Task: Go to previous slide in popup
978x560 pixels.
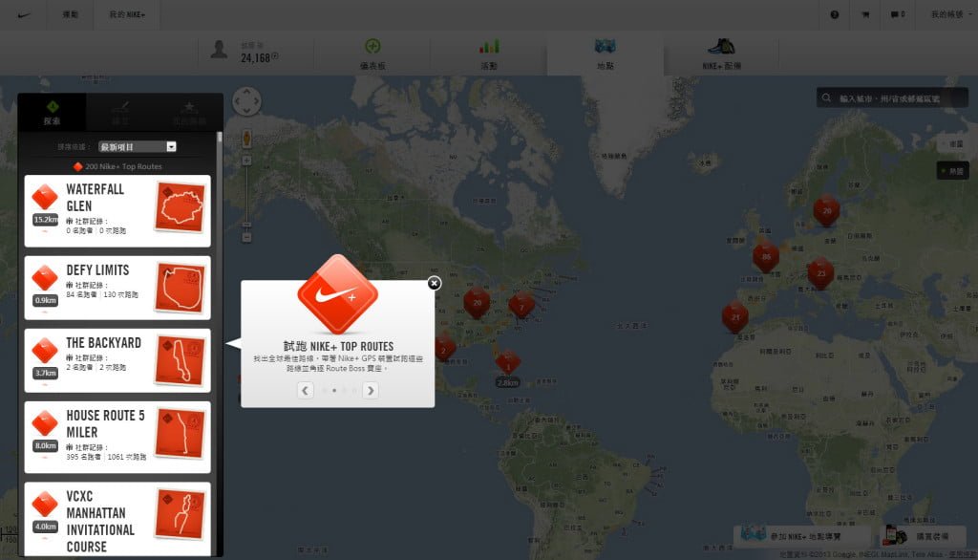Action: [305, 390]
